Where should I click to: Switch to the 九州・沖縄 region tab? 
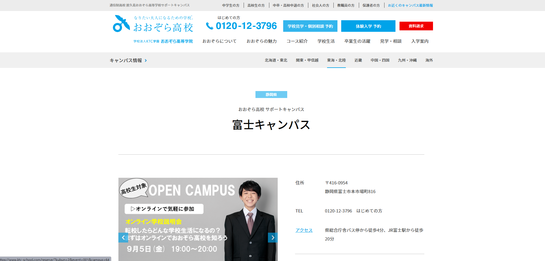click(x=407, y=60)
